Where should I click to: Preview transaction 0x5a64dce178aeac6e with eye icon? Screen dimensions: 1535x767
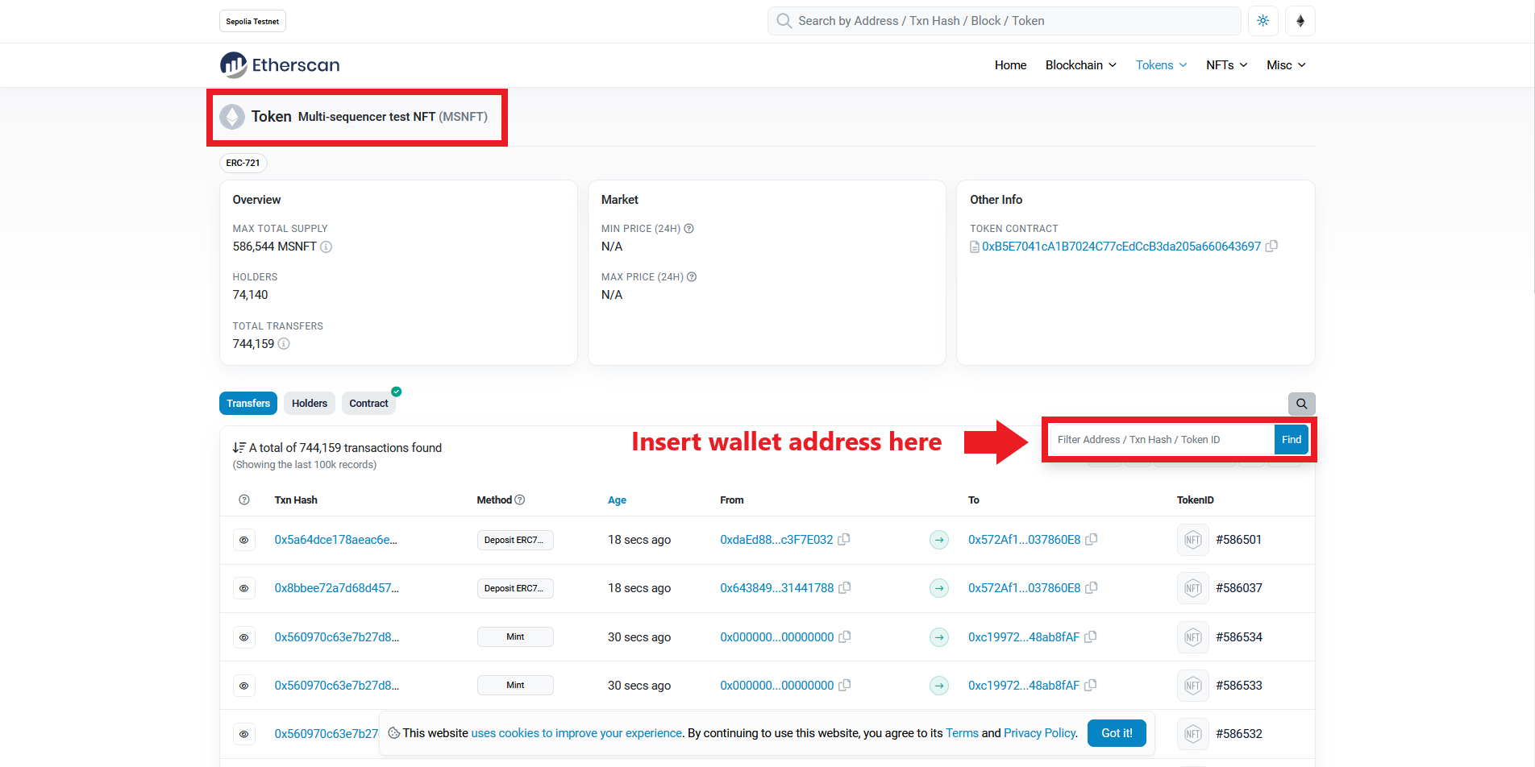(244, 540)
